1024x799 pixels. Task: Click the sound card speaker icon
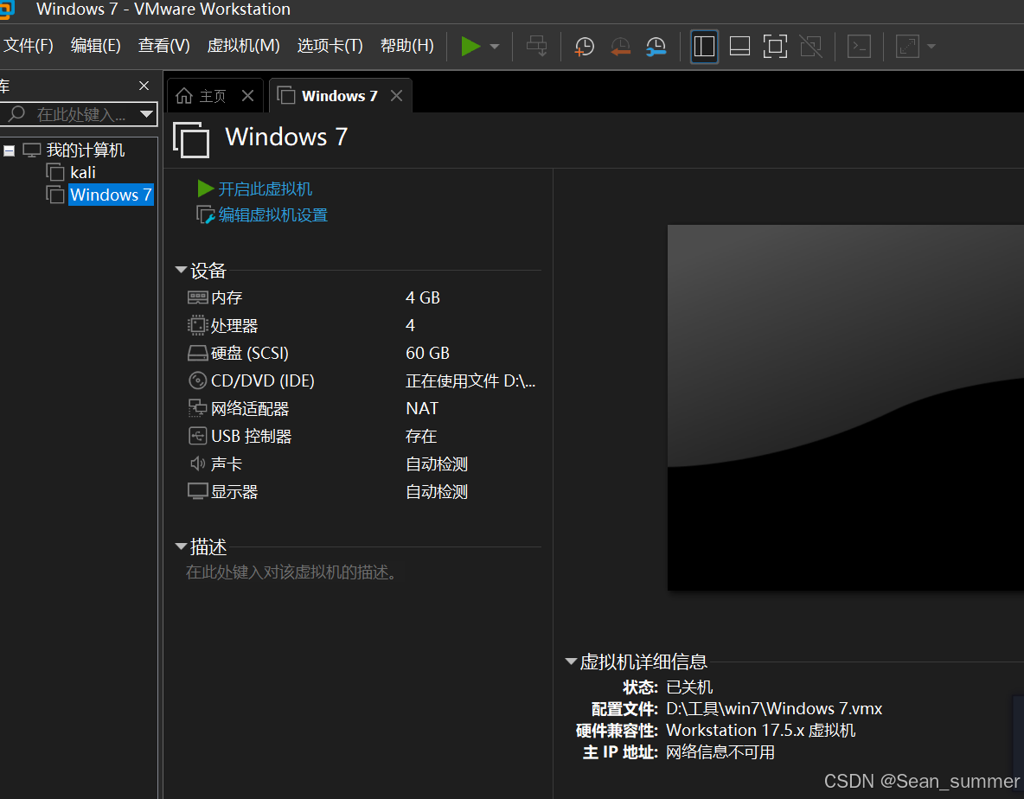point(197,464)
